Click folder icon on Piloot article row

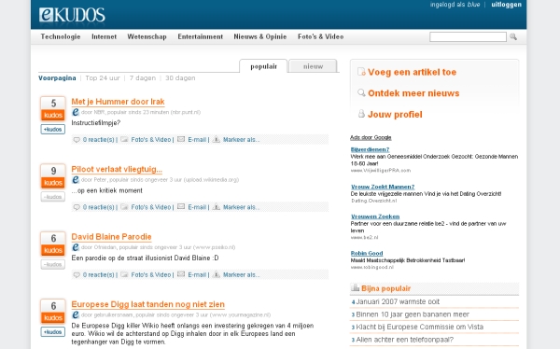[124, 207]
